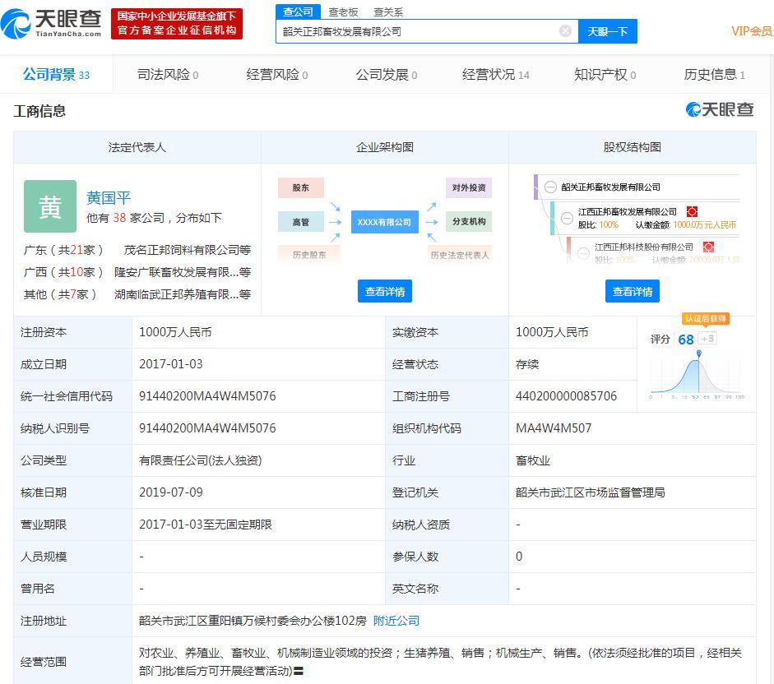Image resolution: width=774 pixels, height=684 pixels.
Task: Click red badge icon beside 江西正邦科技股份有限公司
Action: (x=708, y=247)
